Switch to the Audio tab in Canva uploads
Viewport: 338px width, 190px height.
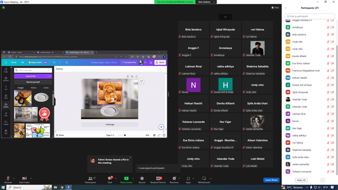click(46, 88)
